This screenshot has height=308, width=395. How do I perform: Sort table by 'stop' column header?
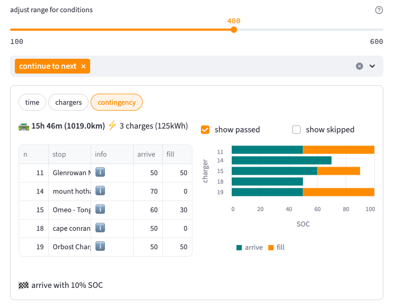(x=59, y=155)
